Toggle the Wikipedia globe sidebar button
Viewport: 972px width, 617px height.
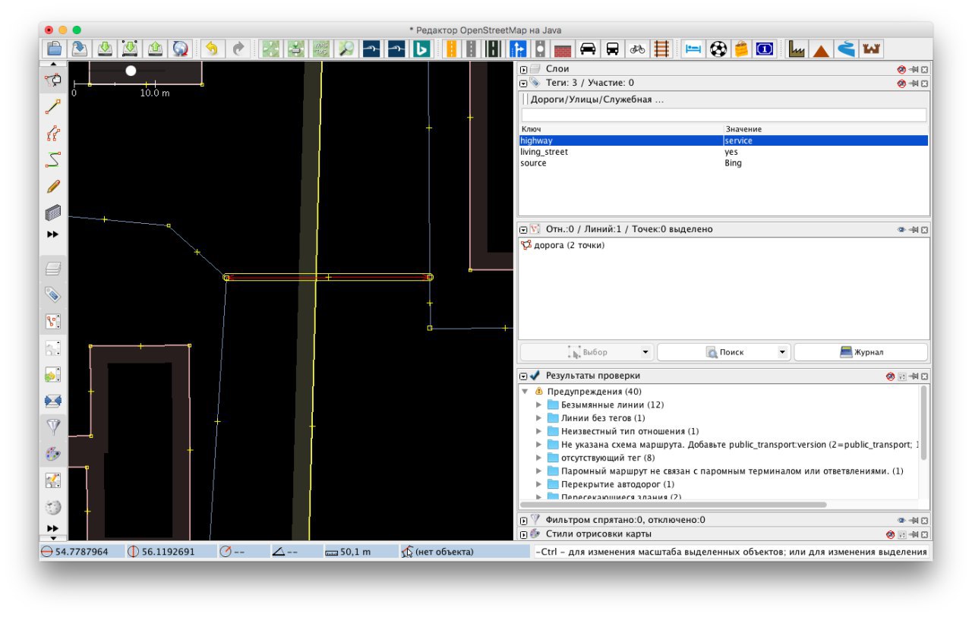tap(53, 506)
